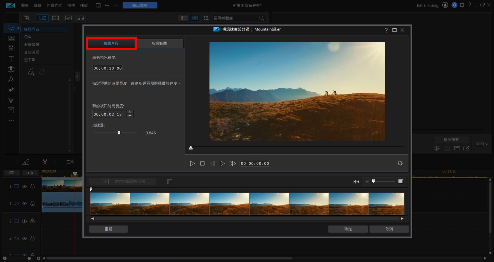Image resolution: width=494 pixels, height=262 pixels.
Task: Open the Transition Room sidebar icon
Action: [x=11, y=69]
